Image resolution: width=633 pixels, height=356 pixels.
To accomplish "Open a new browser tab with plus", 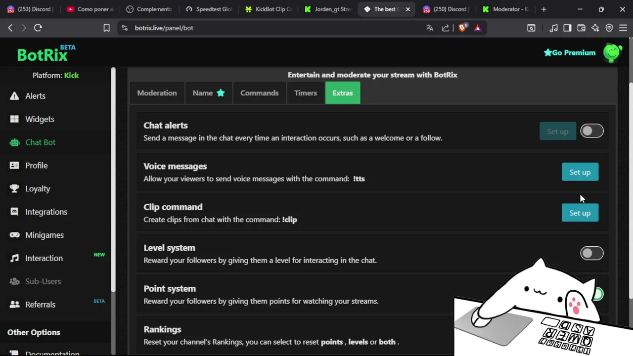I will (543, 9).
